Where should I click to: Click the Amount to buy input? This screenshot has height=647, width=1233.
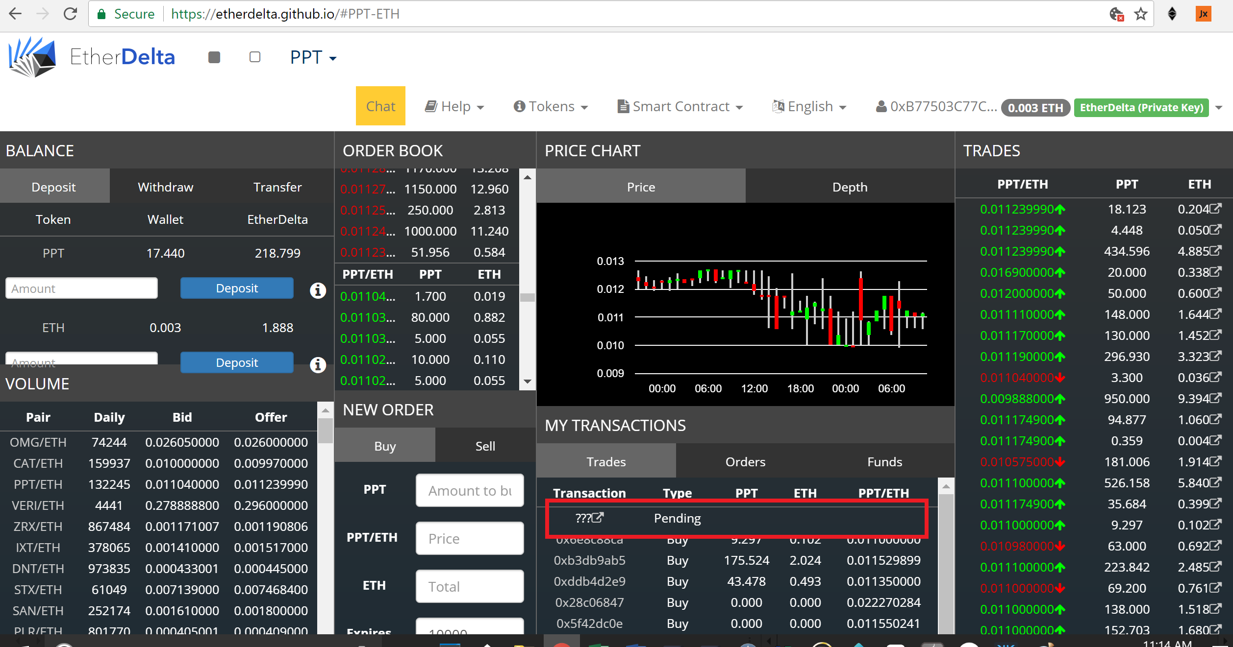click(x=470, y=490)
